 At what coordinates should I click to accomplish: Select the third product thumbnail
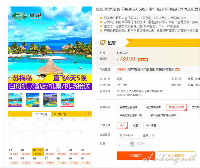pos(50,100)
